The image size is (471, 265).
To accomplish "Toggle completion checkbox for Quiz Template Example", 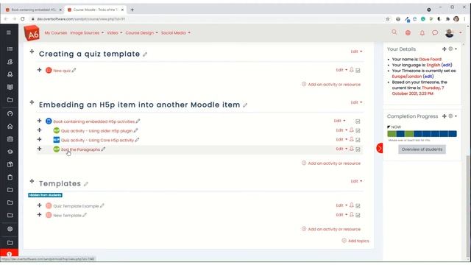I will 358,206.
